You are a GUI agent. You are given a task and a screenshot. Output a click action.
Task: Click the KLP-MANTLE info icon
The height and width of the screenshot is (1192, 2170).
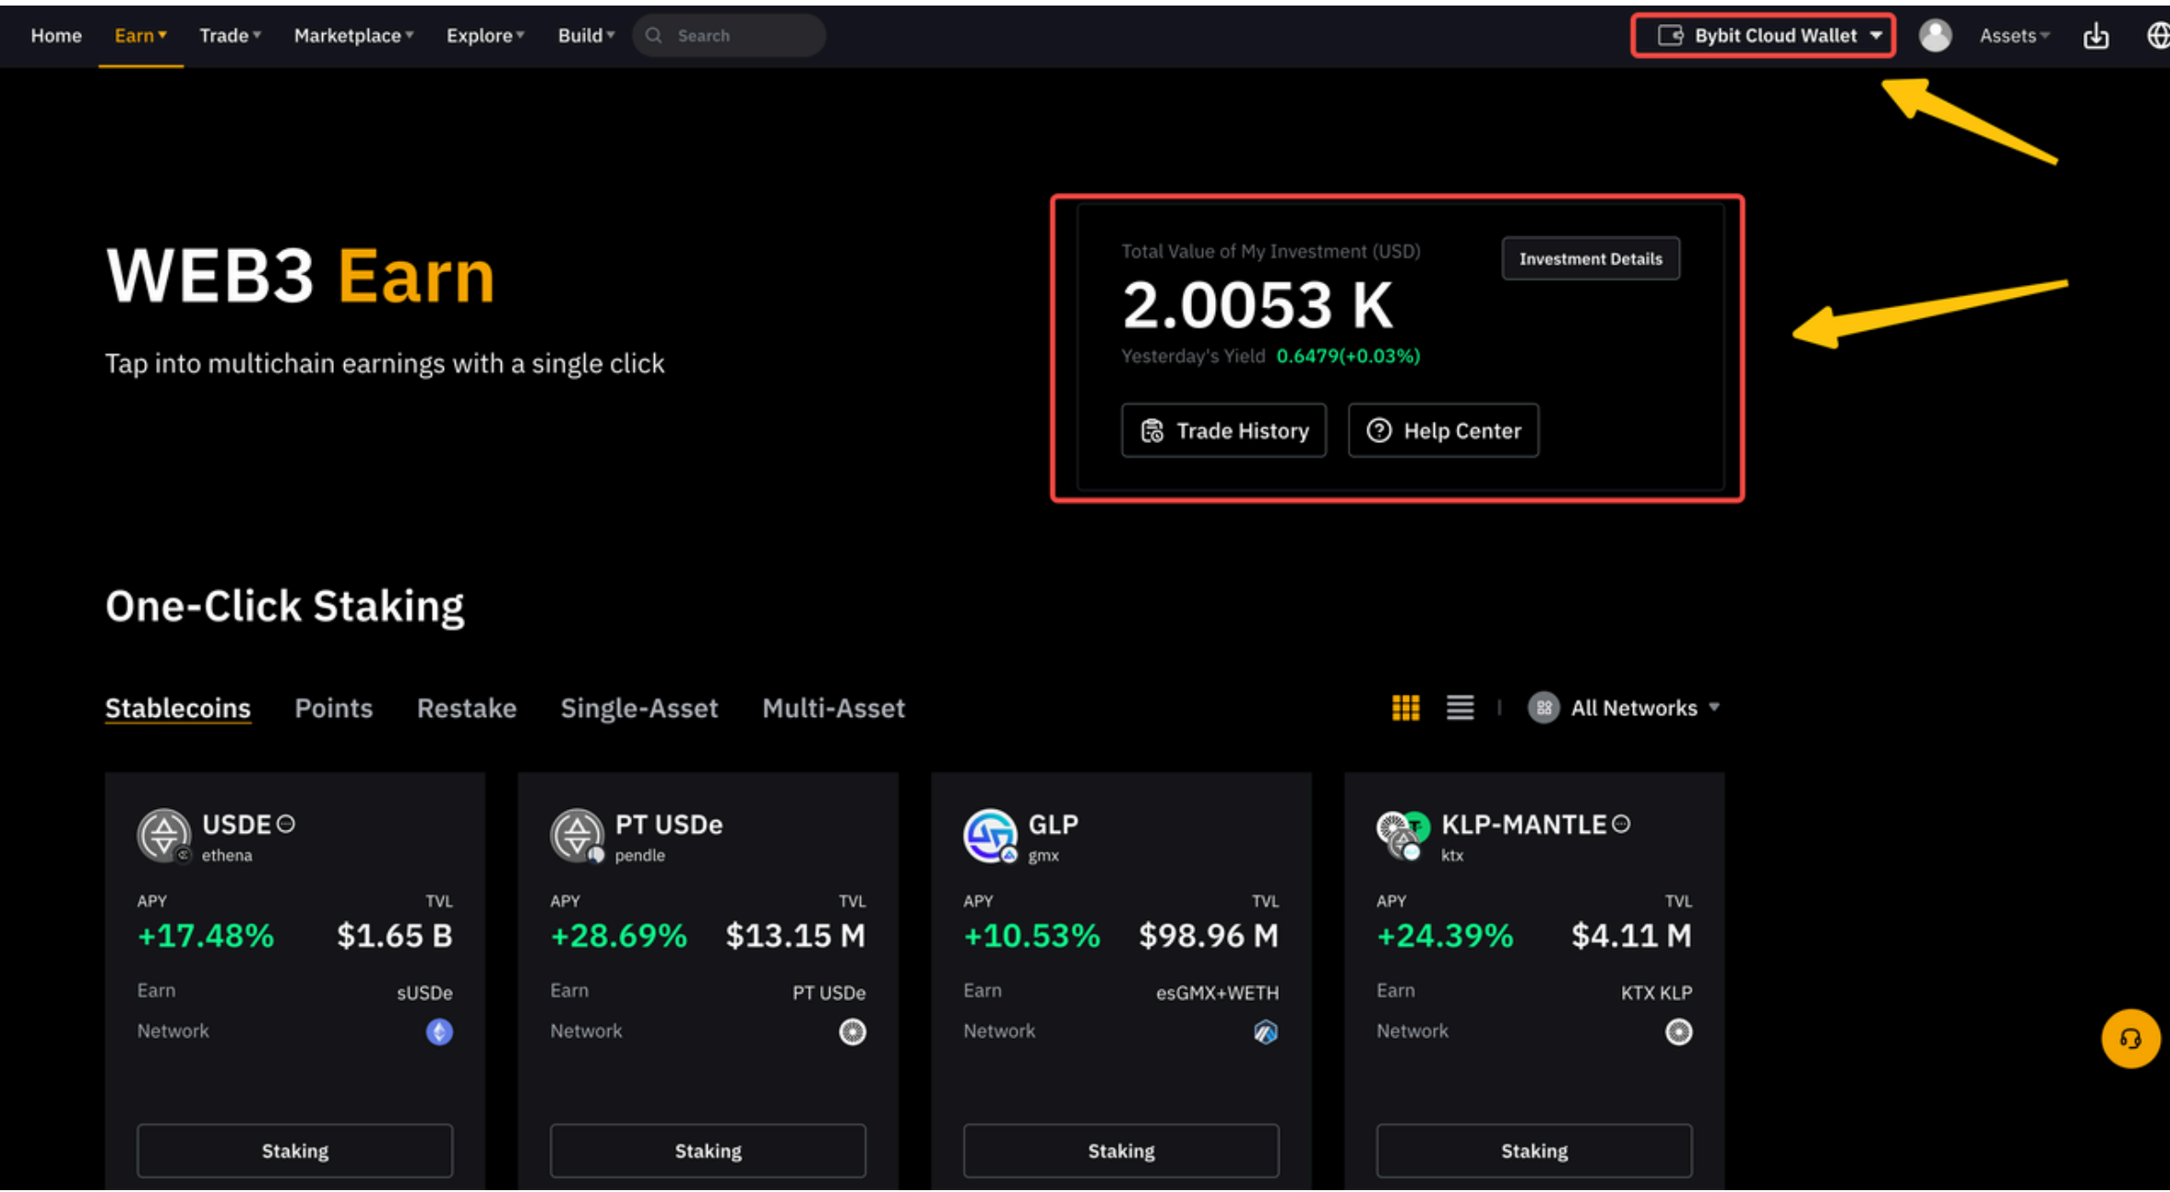[1621, 824]
